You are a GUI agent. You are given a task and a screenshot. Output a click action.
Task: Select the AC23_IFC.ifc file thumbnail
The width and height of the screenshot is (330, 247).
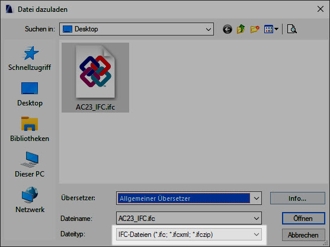[x=95, y=78]
